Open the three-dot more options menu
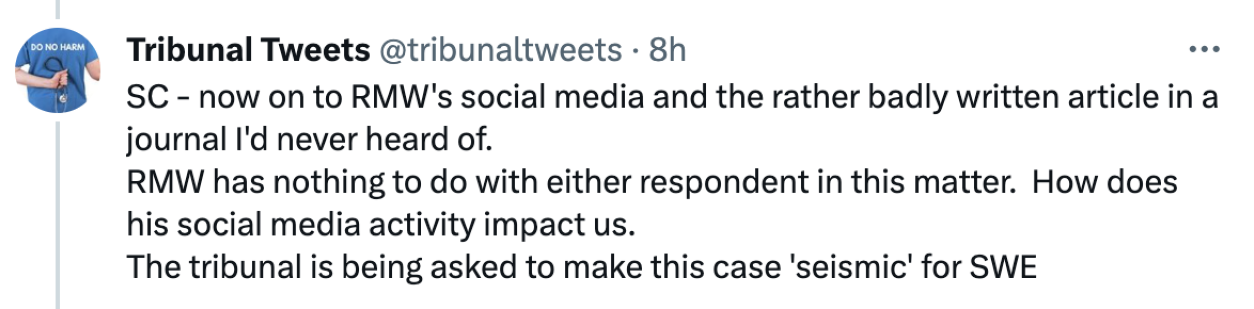Viewport: 1254px width, 309px height. [1204, 50]
